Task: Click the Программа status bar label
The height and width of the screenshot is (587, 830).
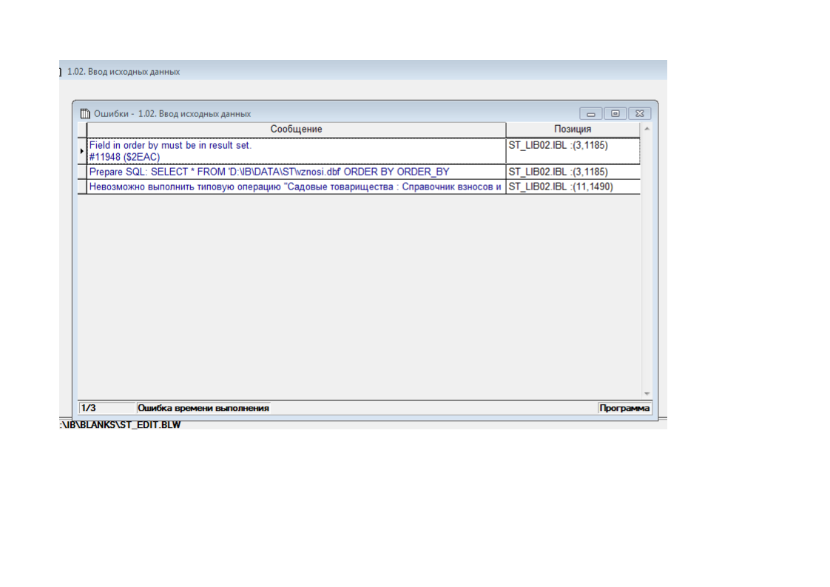Action: tap(624, 408)
